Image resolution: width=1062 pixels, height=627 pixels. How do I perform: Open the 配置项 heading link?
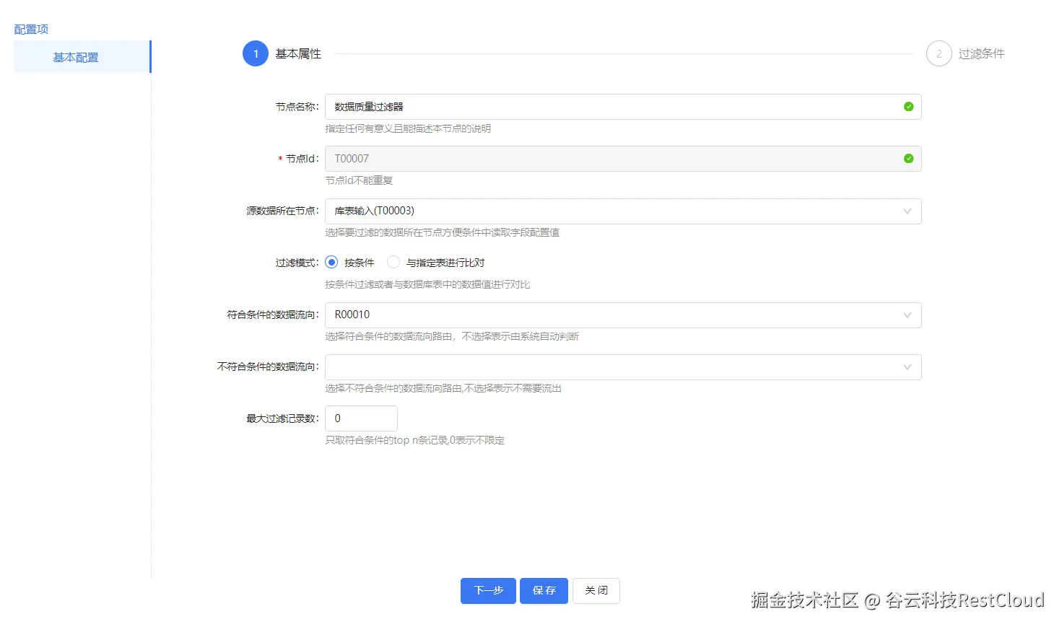pos(31,30)
